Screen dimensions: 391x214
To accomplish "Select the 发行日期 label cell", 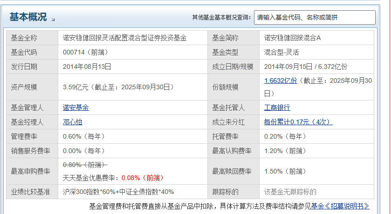I will click(x=32, y=67).
